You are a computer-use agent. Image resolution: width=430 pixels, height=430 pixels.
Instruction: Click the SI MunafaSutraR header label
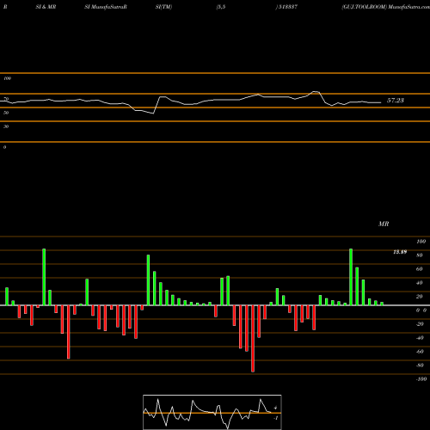click(x=106, y=7)
